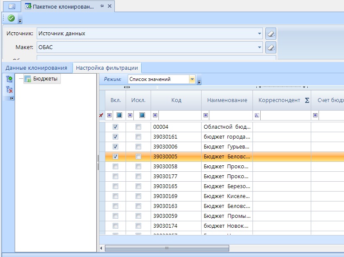Click the add tree node icon
344x257 pixels.
coord(9,79)
